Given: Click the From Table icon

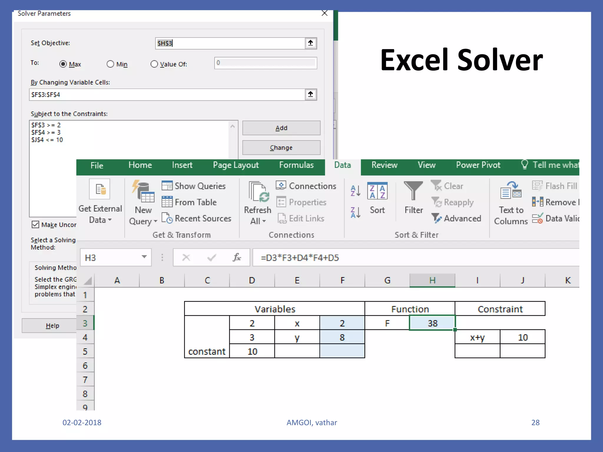Looking at the screenshot, I should pyautogui.click(x=167, y=202).
